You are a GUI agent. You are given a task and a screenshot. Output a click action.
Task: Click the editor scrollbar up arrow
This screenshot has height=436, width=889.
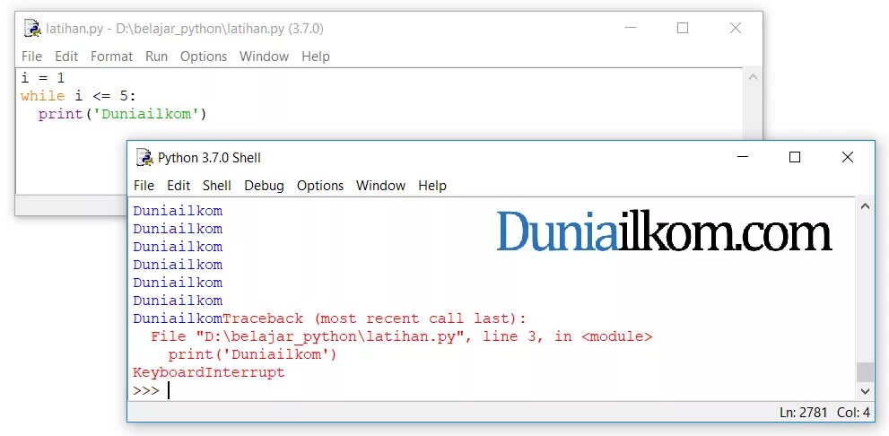(753, 77)
